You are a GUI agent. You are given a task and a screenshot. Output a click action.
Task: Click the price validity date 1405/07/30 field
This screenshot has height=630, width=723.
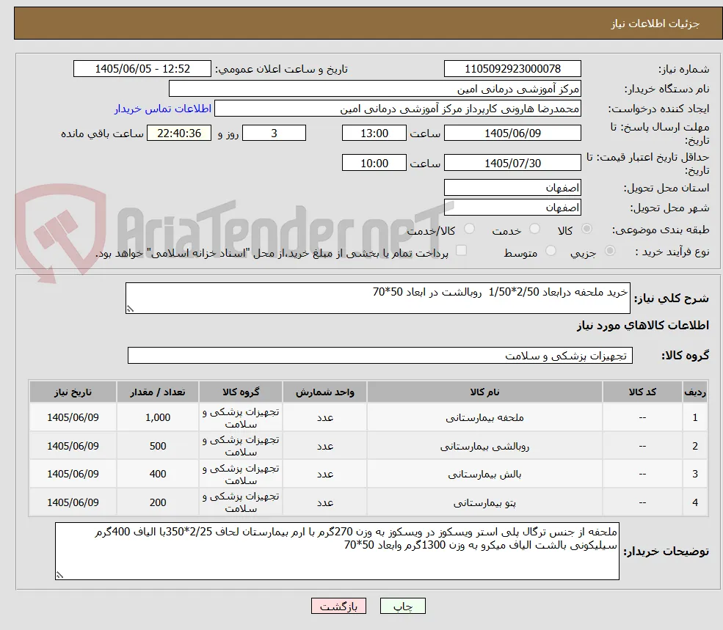coord(512,163)
